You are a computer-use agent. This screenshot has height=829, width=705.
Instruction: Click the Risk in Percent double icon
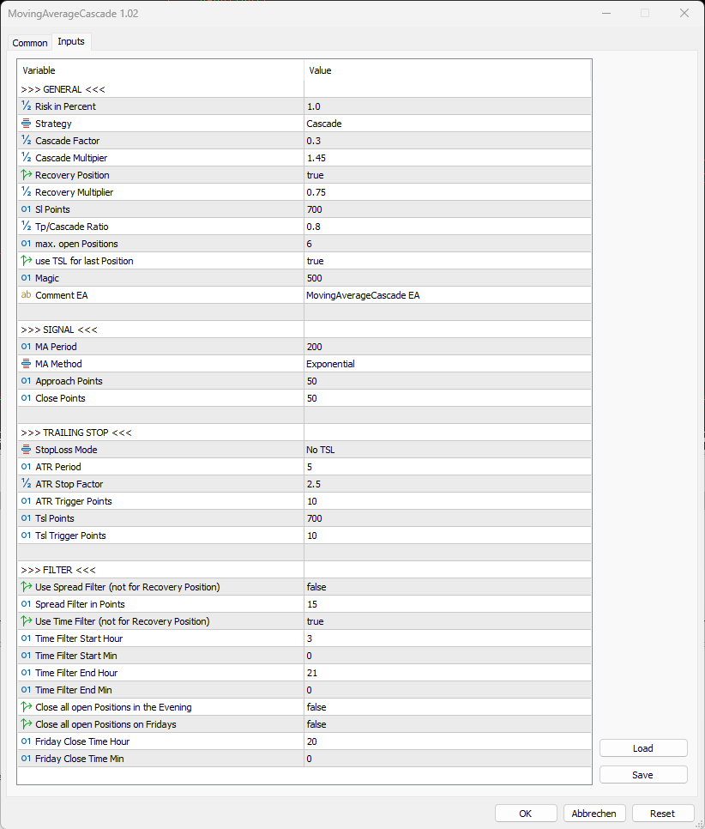pos(27,106)
